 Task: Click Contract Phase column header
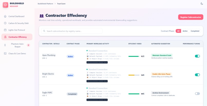[73, 44]
